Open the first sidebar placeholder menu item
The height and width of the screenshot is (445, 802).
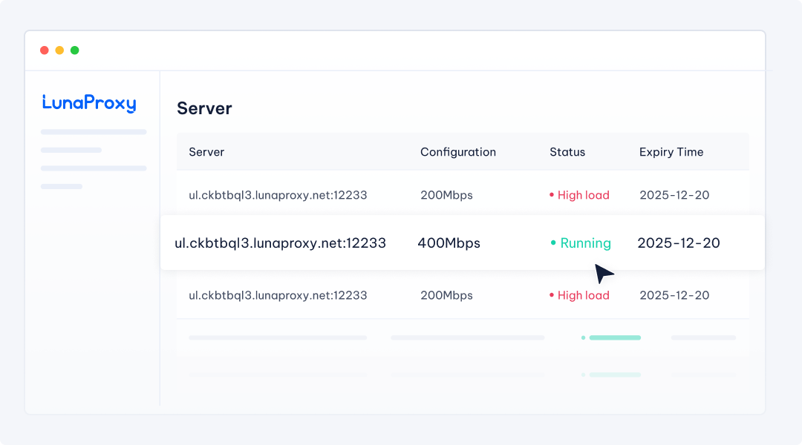coord(94,132)
